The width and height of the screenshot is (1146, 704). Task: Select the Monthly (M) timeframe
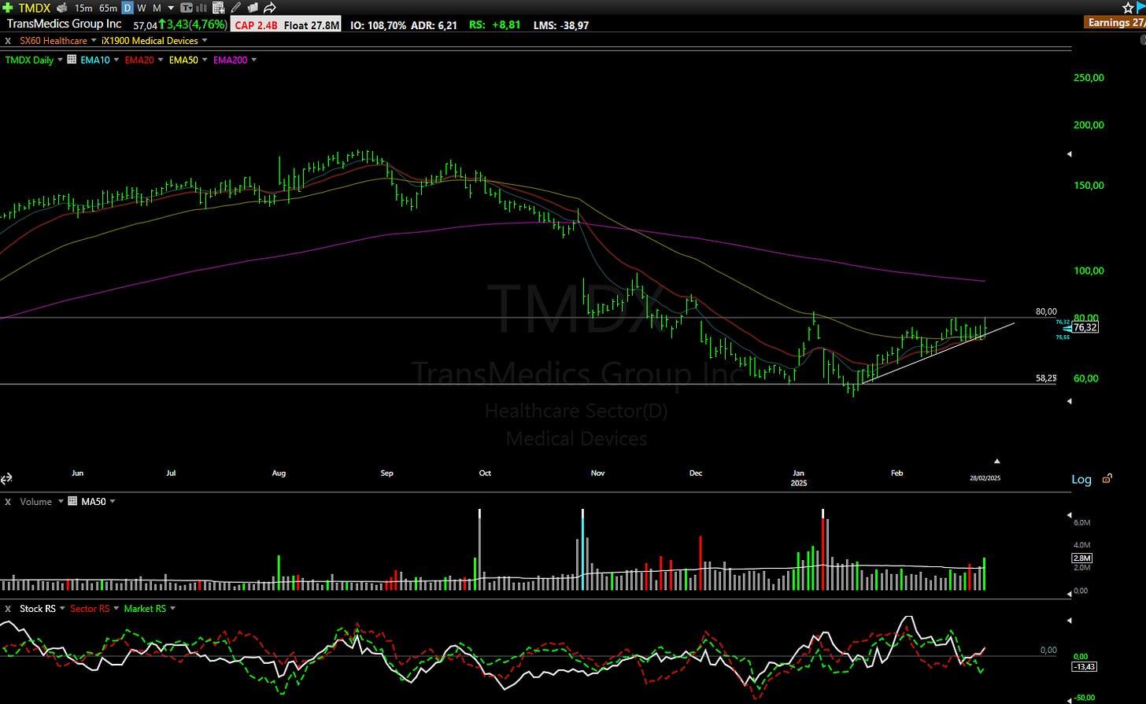tap(157, 8)
